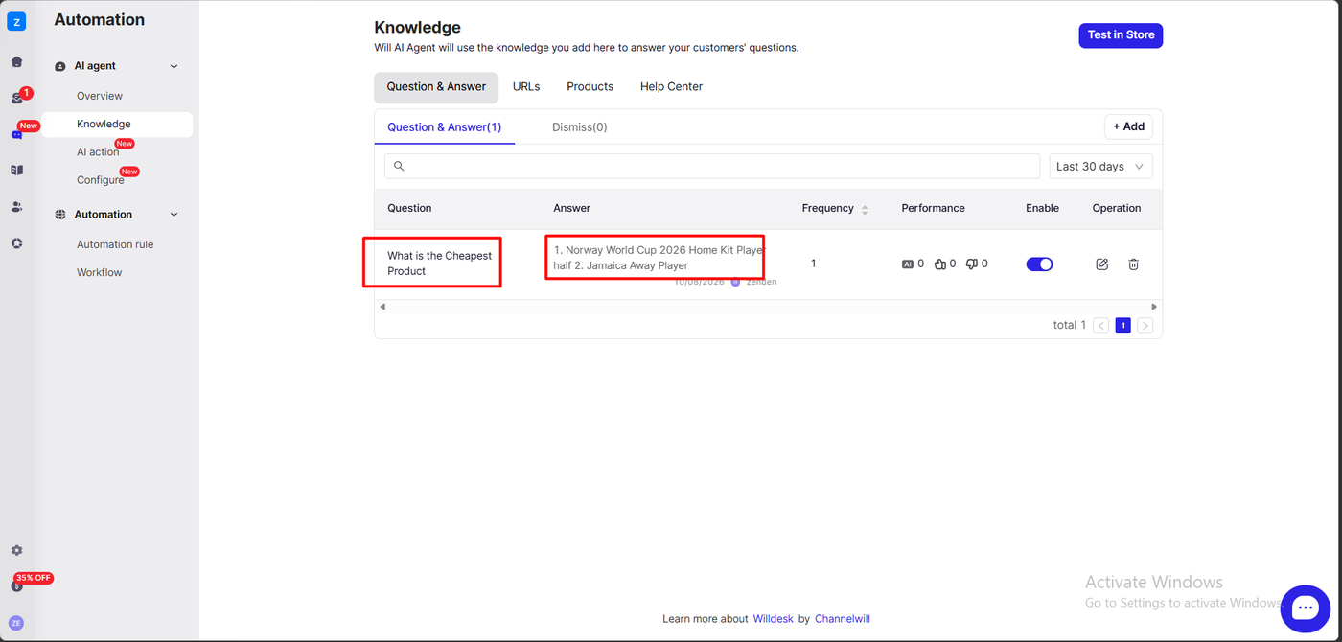
Task: Open the ZE user avatar
Action: click(16, 623)
